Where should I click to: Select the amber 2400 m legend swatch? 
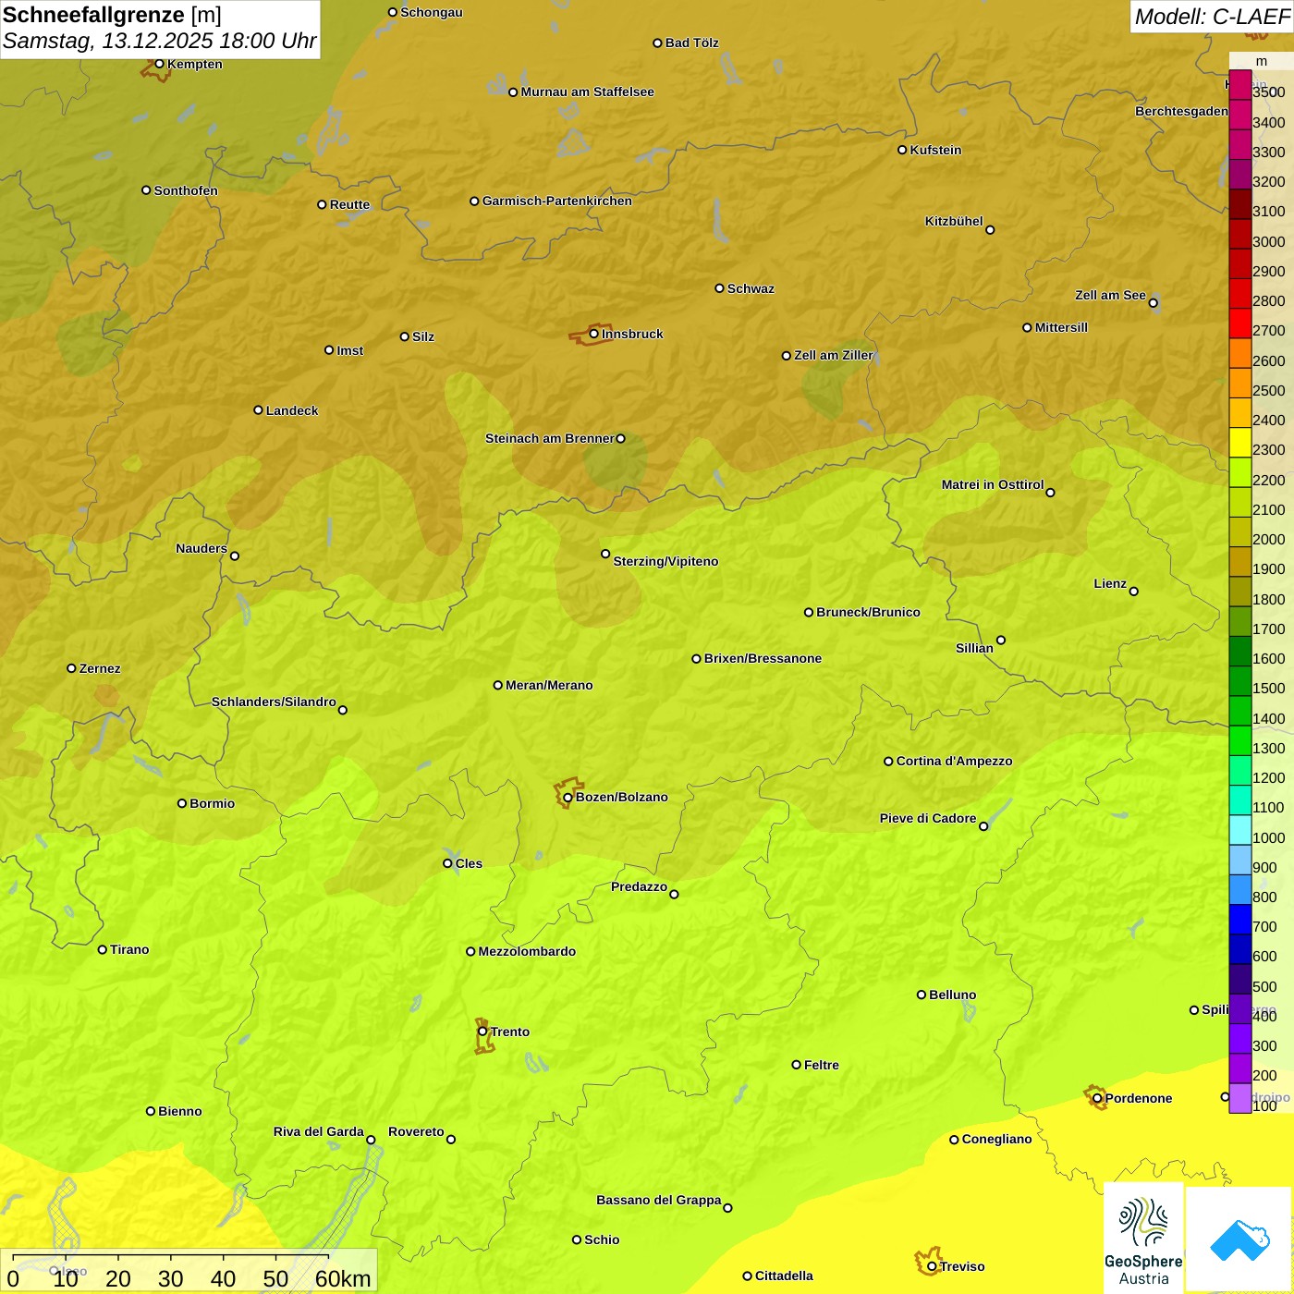(1240, 413)
